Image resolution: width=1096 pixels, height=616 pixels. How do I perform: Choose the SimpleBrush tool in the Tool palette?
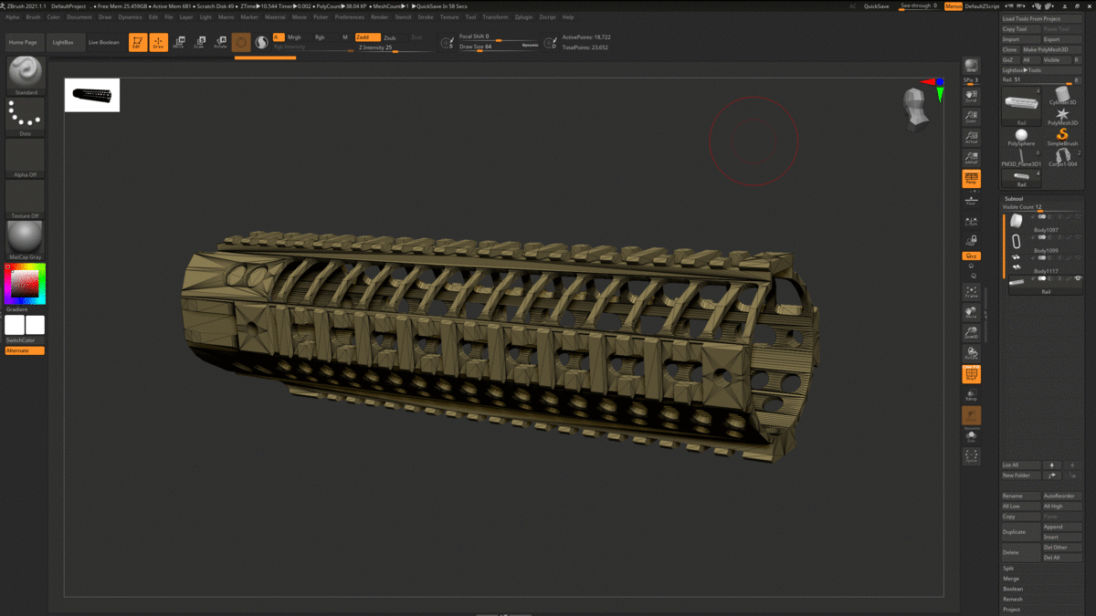1062,134
